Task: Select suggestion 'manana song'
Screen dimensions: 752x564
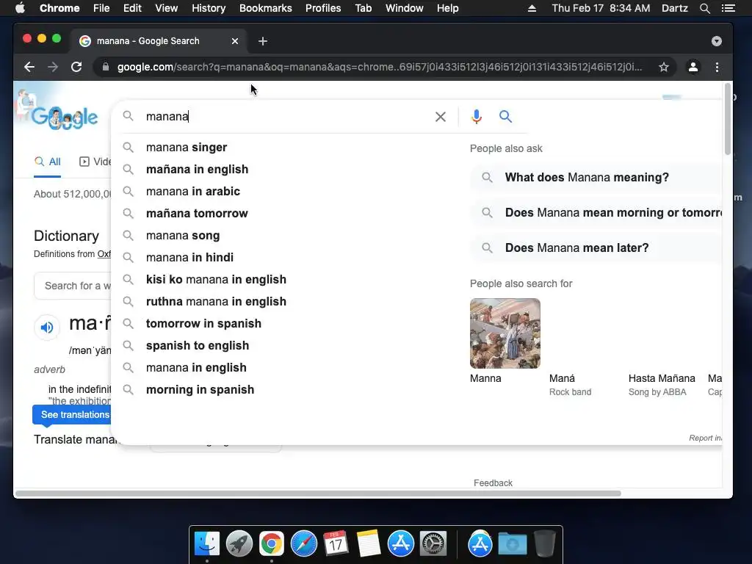Action: coord(183,236)
